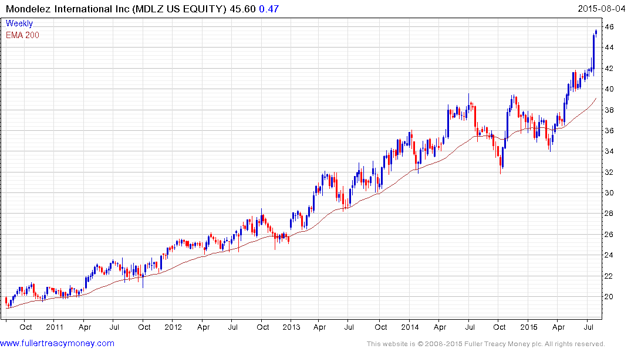The width and height of the screenshot is (631, 352).
Task: Open the www.fullertreacymoney.com link
Action: click(57, 343)
